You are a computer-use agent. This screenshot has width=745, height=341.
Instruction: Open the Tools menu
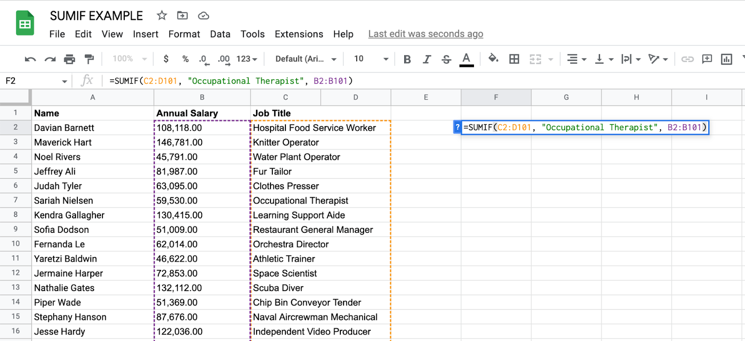pos(252,34)
